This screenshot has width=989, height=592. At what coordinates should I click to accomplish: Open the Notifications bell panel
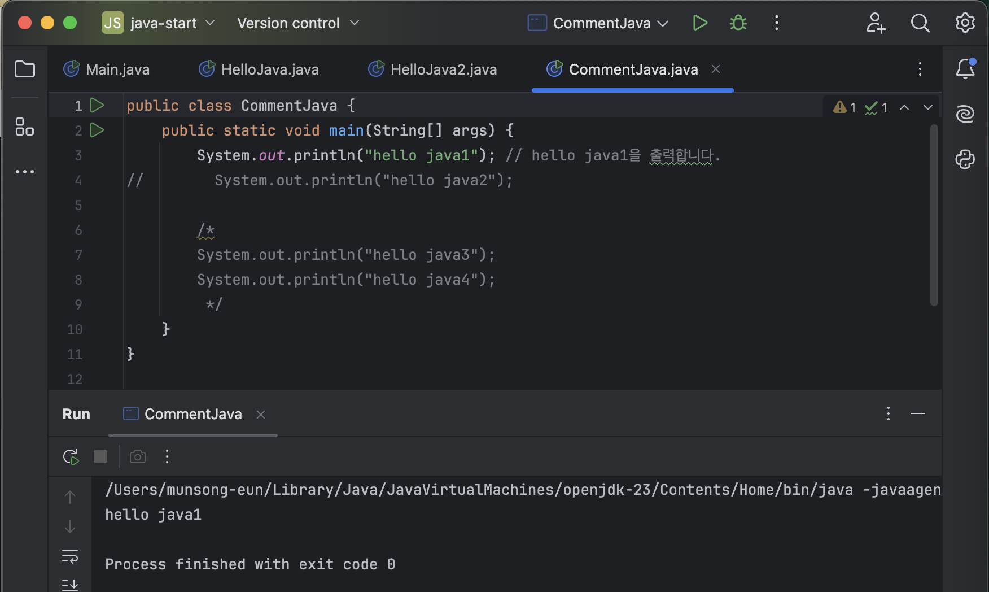pos(965,69)
